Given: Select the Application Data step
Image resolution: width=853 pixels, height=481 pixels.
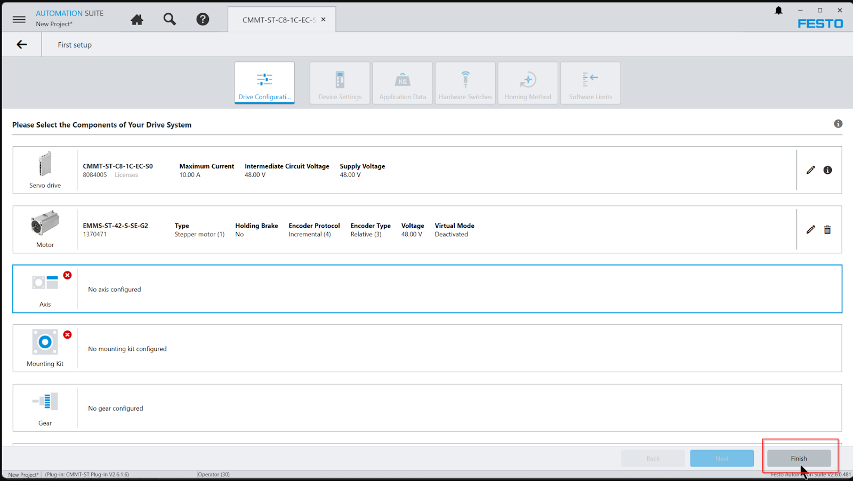Looking at the screenshot, I should click(403, 83).
